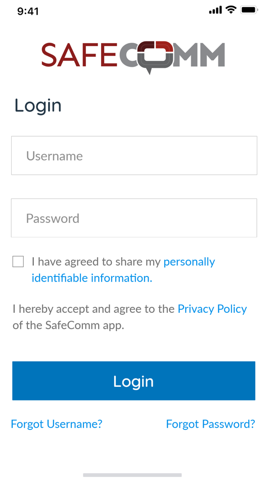The image size is (270, 481).
Task: Focus the Password input field
Action: (x=134, y=218)
